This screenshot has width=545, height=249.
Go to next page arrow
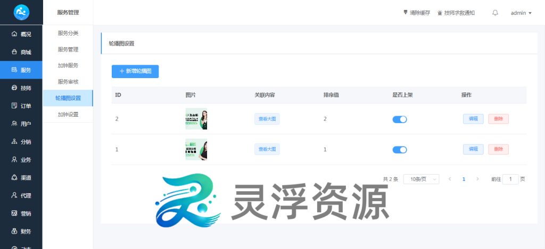[x=477, y=179]
